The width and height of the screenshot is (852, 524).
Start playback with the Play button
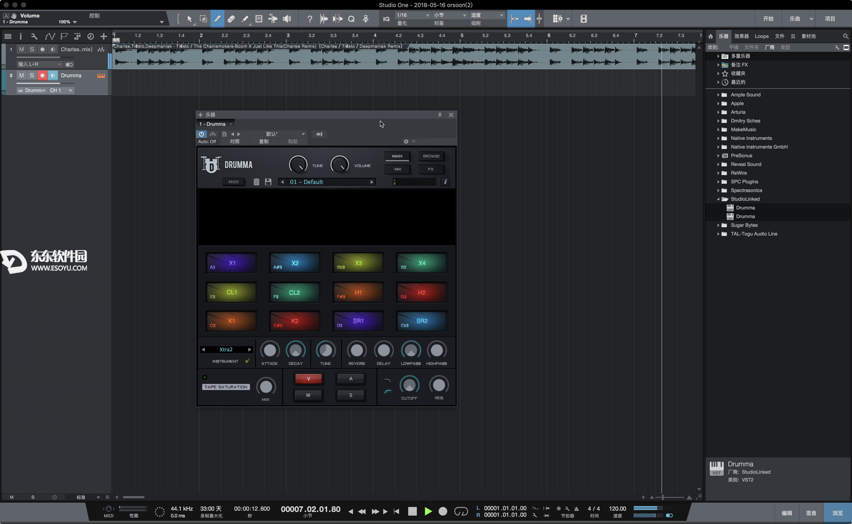pyautogui.click(x=428, y=511)
